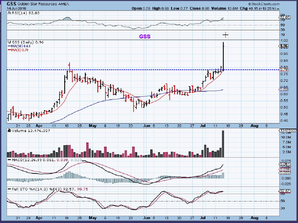
Task: Click the 14-Jul-2016 chart date
Action: [x=16, y=9]
